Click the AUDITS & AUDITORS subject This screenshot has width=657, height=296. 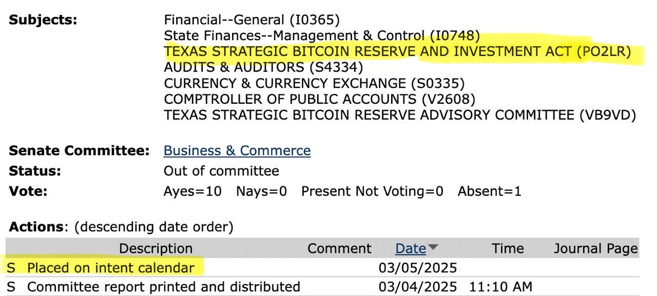click(263, 67)
